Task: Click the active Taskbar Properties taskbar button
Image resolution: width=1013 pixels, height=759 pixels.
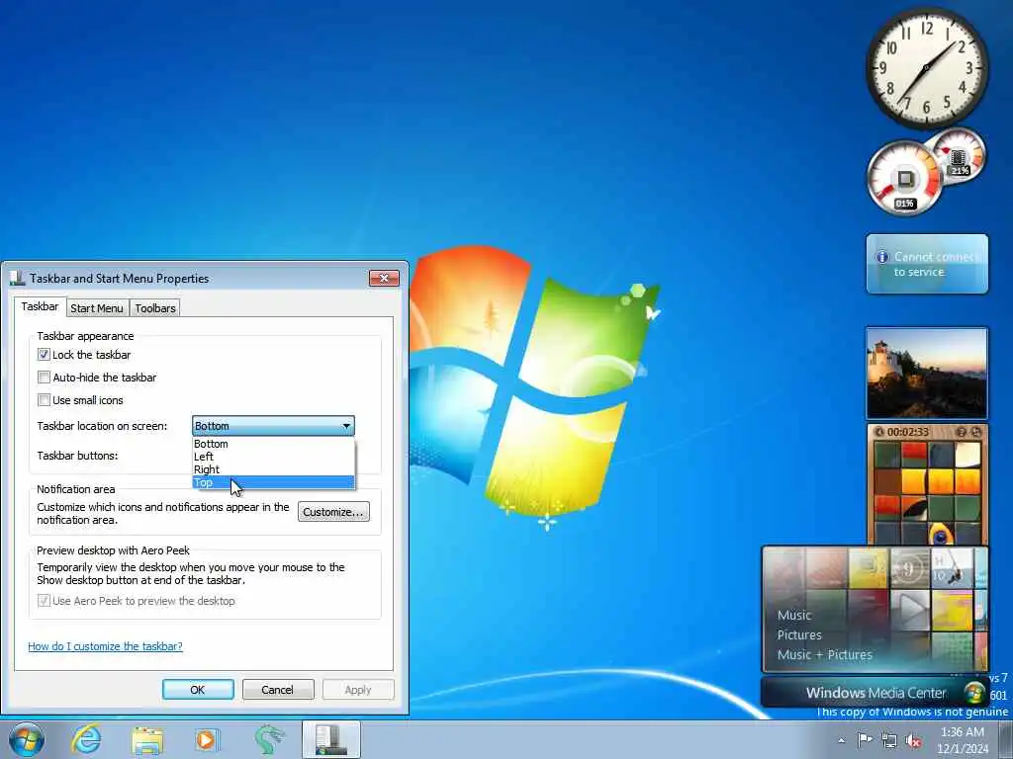Action: tap(330, 739)
